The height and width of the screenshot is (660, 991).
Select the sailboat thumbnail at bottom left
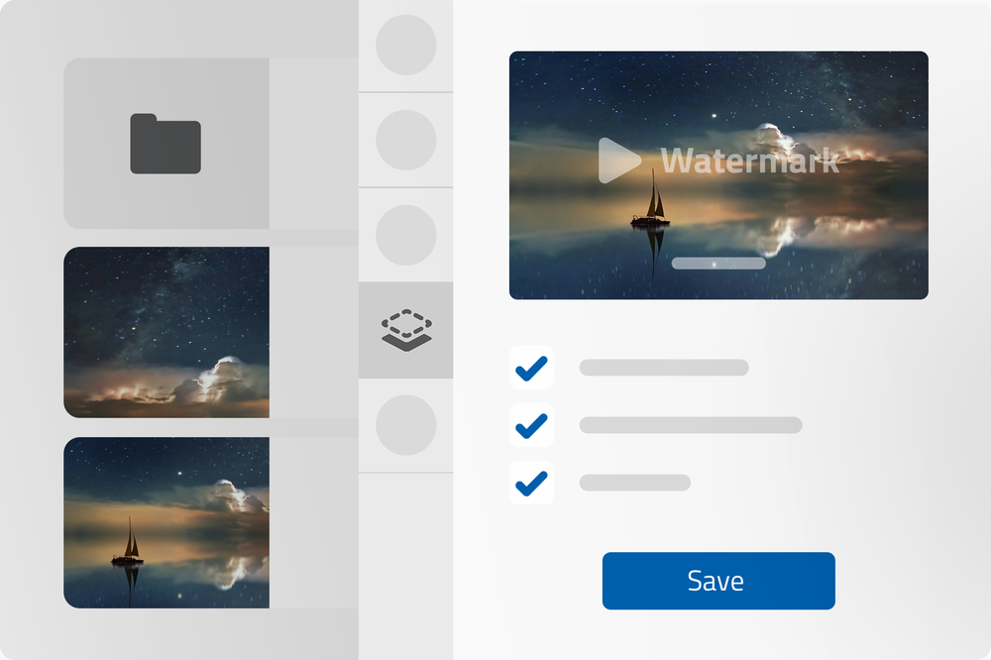click(x=166, y=523)
